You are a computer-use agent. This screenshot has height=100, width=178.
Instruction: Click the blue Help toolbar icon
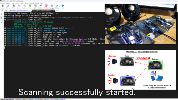coord(63,6)
